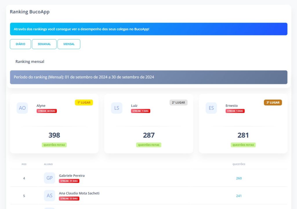Click QUESTÕES FEITAS label under 281

[x=243, y=145]
